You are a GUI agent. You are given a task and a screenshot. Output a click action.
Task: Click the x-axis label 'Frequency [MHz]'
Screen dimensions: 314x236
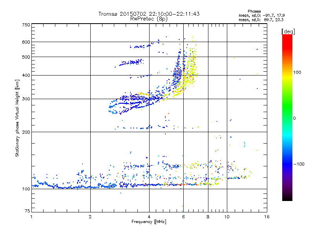[x=149, y=222]
